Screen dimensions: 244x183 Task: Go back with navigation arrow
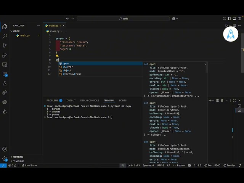tap(67, 19)
